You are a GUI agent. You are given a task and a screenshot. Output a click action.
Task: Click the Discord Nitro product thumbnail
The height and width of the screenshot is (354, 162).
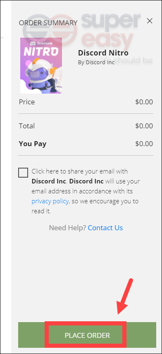pyautogui.click(x=41, y=65)
